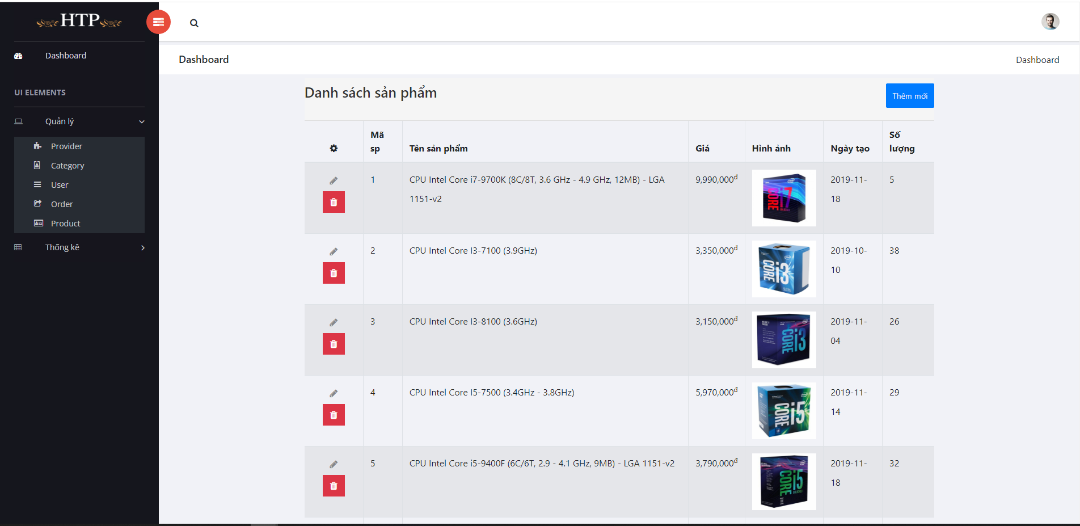Click the price 3,350,000đ
The height and width of the screenshot is (526, 1080).
(x=716, y=250)
